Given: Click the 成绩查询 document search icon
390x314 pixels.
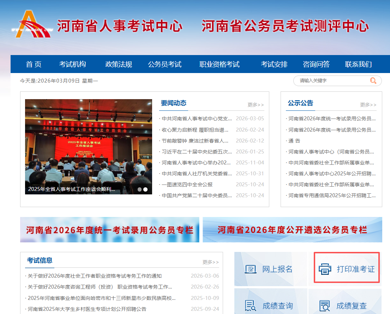Looking at the screenshot, I should (x=251, y=306).
